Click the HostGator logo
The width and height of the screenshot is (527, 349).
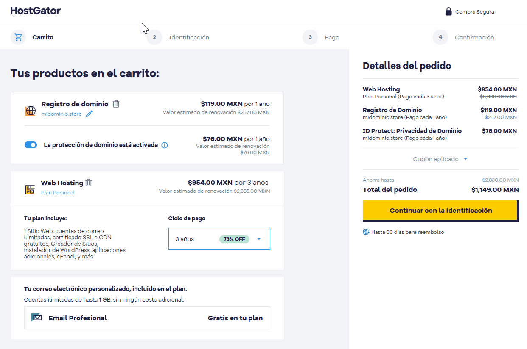coord(36,11)
